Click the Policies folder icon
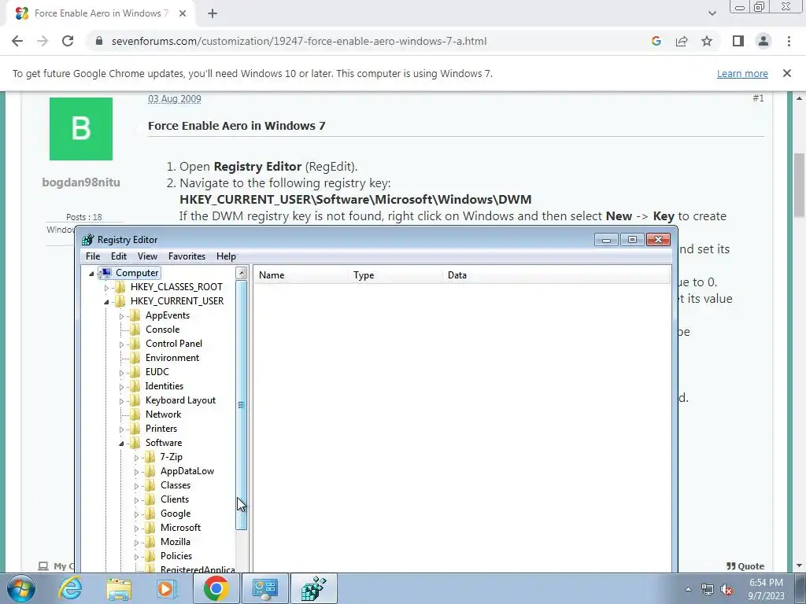The height and width of the screenshot is (604, 806). [x=150, y=556]
